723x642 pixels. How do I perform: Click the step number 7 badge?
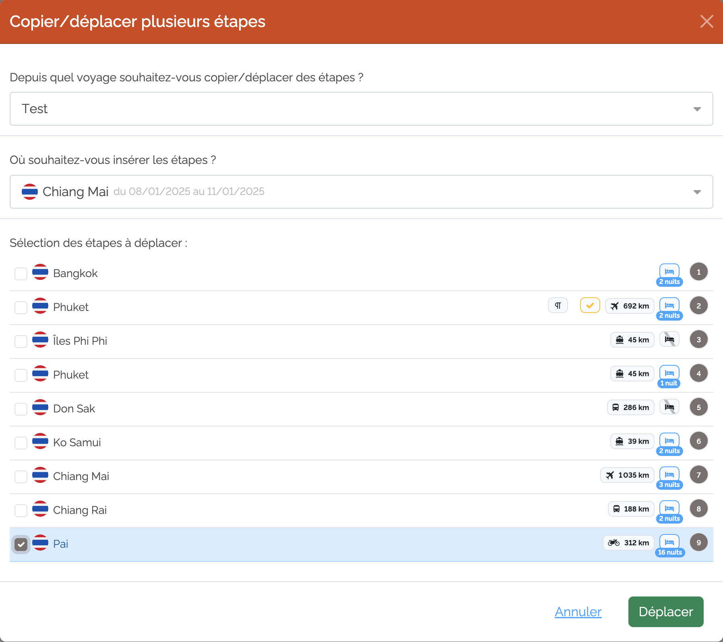pyautogui.click(x=699, y=475)
